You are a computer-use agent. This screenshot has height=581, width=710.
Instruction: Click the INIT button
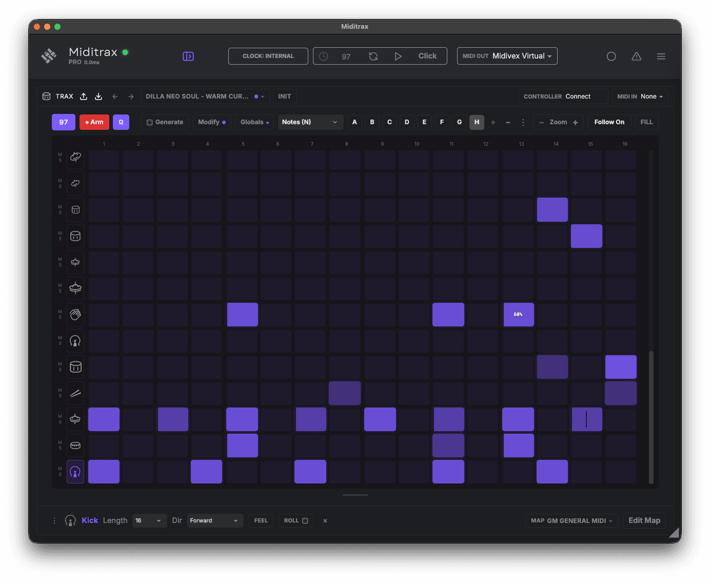285,96
